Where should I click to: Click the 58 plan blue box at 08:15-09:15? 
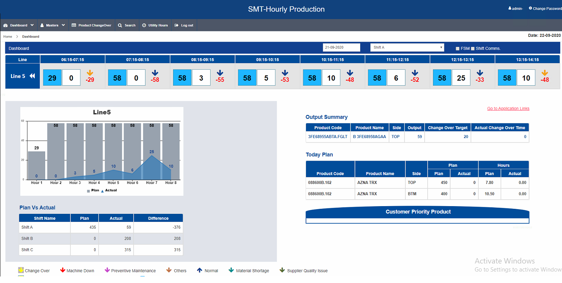pyautogui.click(x=182, y=78)
